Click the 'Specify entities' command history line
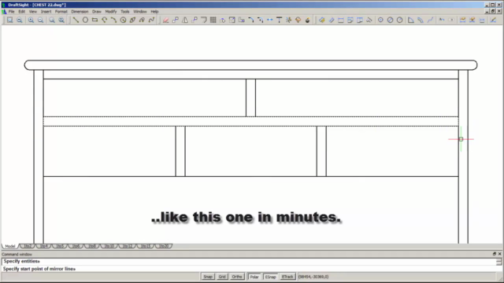The height and width of the screenshot is (283, 504). pos(22,261)
